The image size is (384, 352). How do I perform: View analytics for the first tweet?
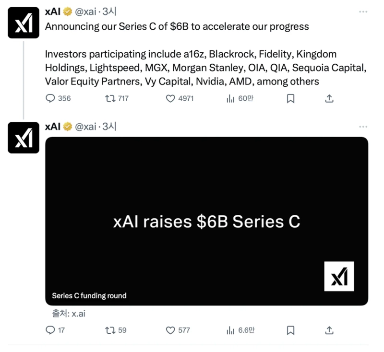point(230,98)
